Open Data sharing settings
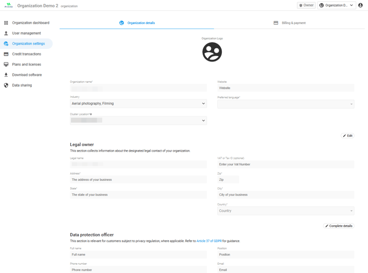Image resolution: width=368 pixels, height=273 pixels. pyautogui.click(x=26, y=85)
